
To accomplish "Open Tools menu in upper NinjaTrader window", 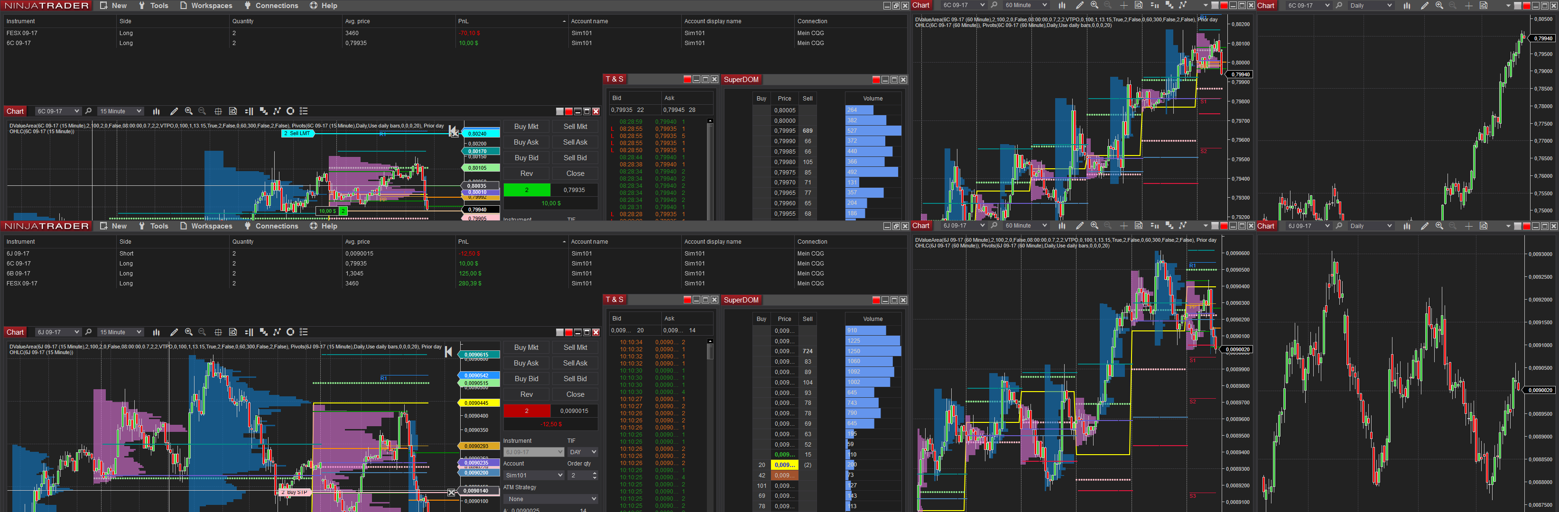I will pyautogui.click(x=153, y=5).
